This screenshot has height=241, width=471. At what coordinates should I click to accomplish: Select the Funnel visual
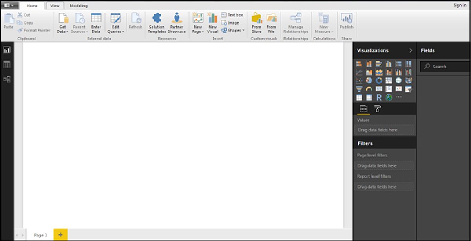(x=359, y=89)
